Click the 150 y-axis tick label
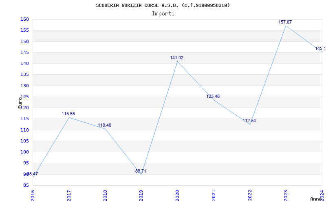 point(24,41)
